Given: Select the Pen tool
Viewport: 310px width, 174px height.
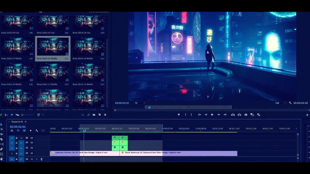Looking at the screenshot, I should coord(1,149).
